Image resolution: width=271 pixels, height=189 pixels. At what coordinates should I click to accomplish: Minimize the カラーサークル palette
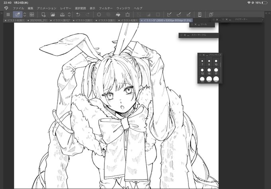188,35
